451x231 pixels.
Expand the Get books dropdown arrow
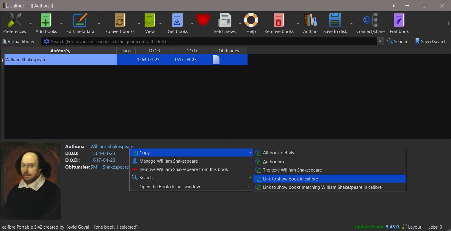[192, 23]
